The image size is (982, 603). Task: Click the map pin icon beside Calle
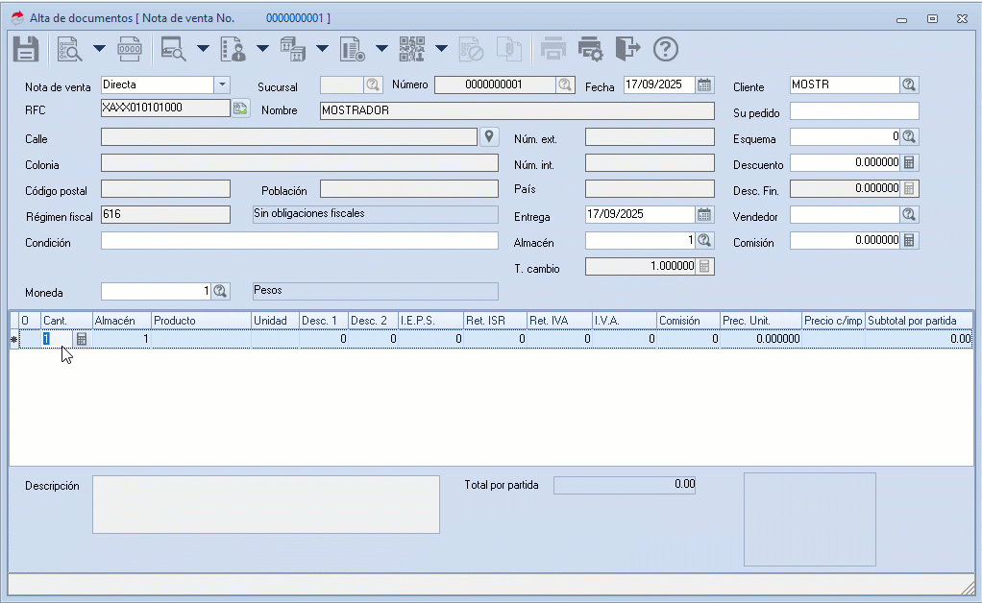[x=488, y=136]
